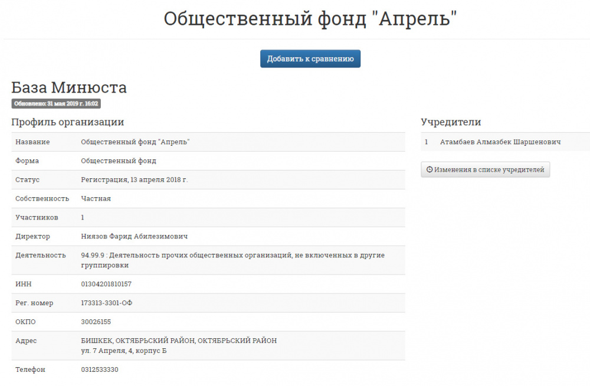Click the ownership value 'Частная'
Viewport: 590px width, 386px height.
coord(96,199)
